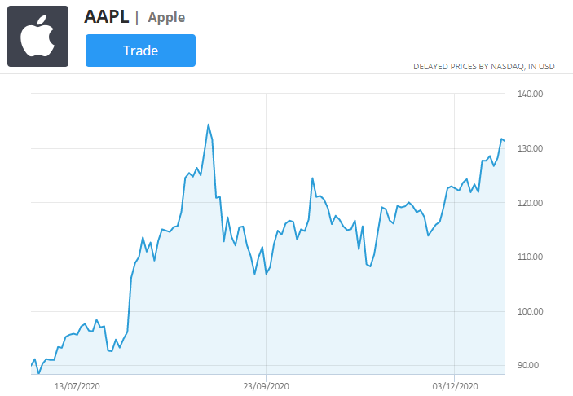
Task: Click the lowest point at chart's far left
Action: tap(38, 373)
